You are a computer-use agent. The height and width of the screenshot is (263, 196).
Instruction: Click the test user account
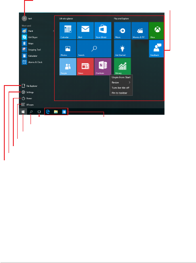point(27,18)
